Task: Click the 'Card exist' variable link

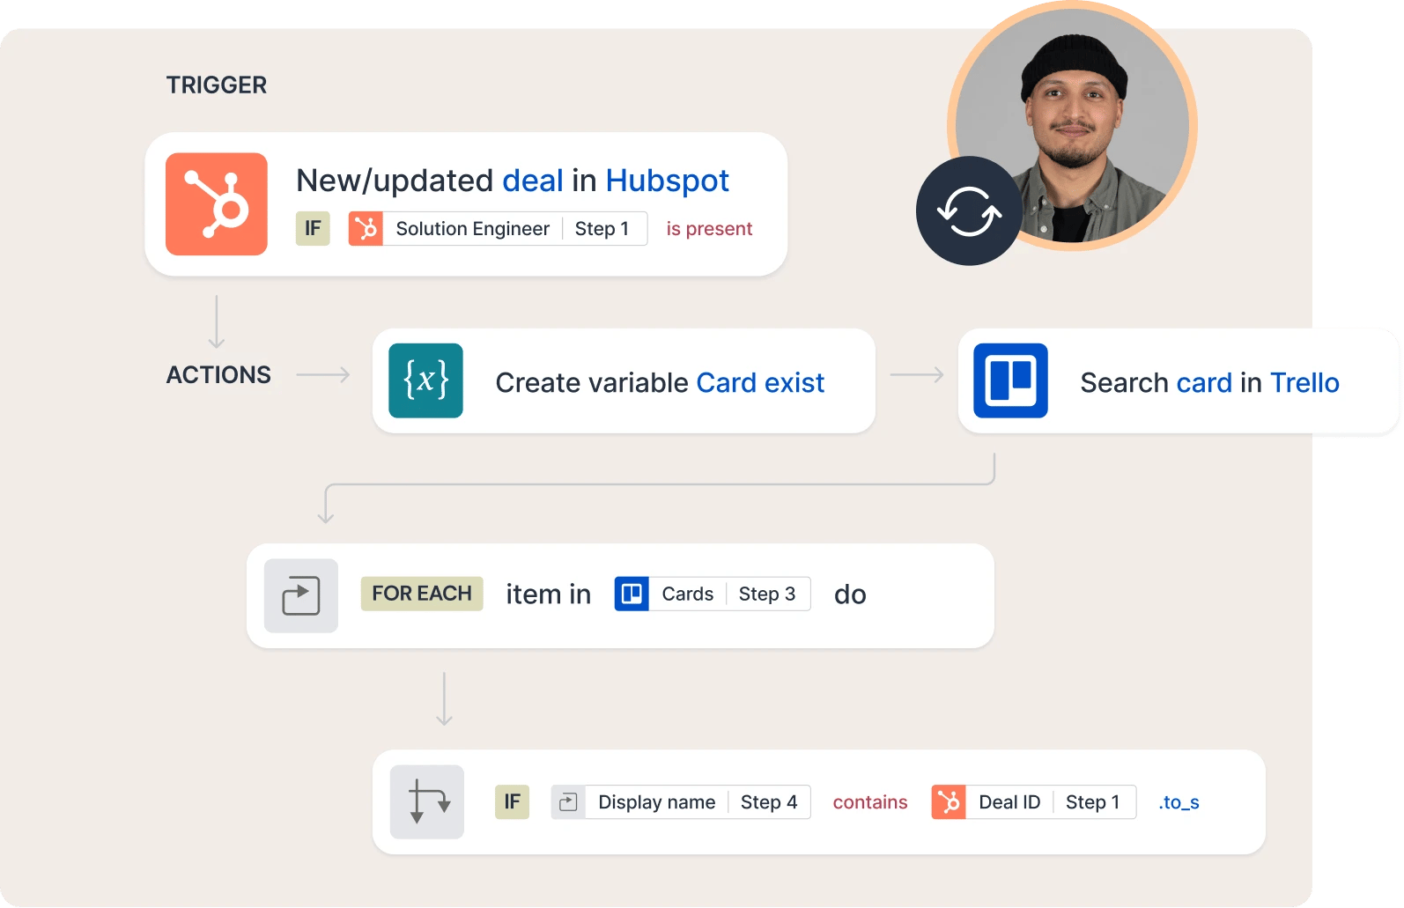Action: click(760, 383)
